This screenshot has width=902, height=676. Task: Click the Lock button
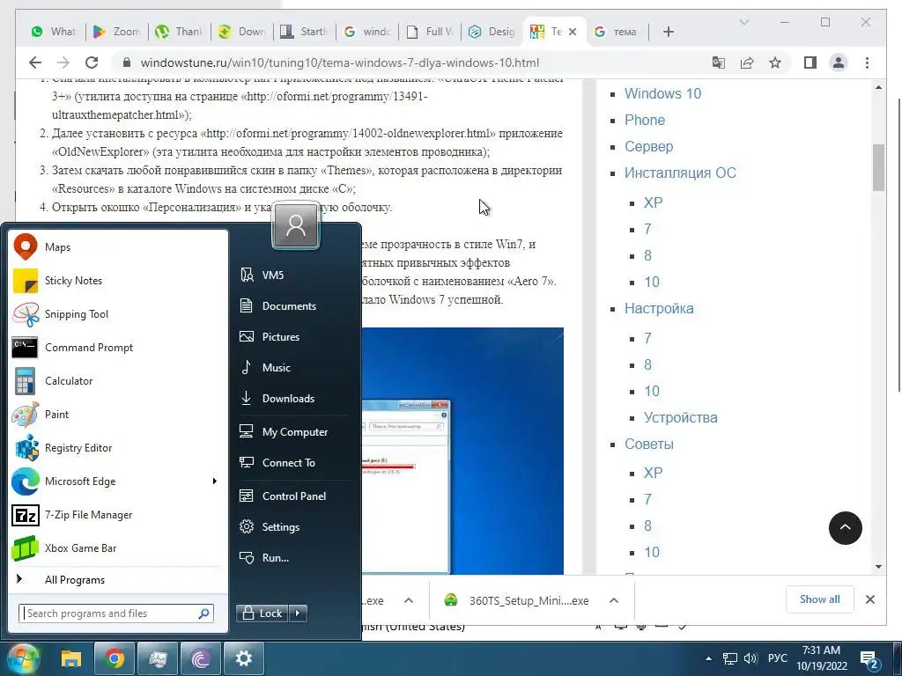point(262,614)
